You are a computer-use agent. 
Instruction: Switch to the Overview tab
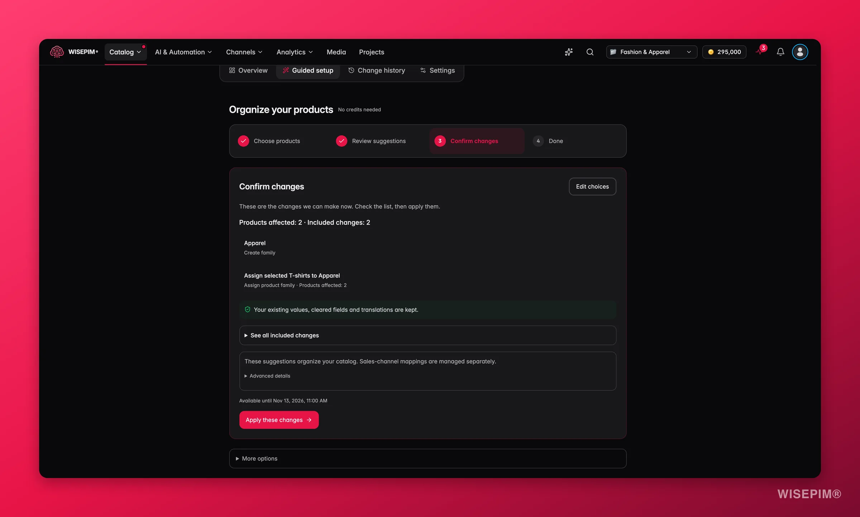click(248, 70)
